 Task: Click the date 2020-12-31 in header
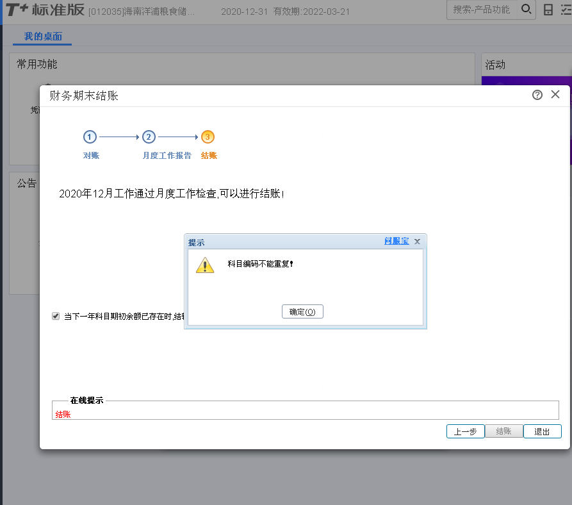coord(245,12)
